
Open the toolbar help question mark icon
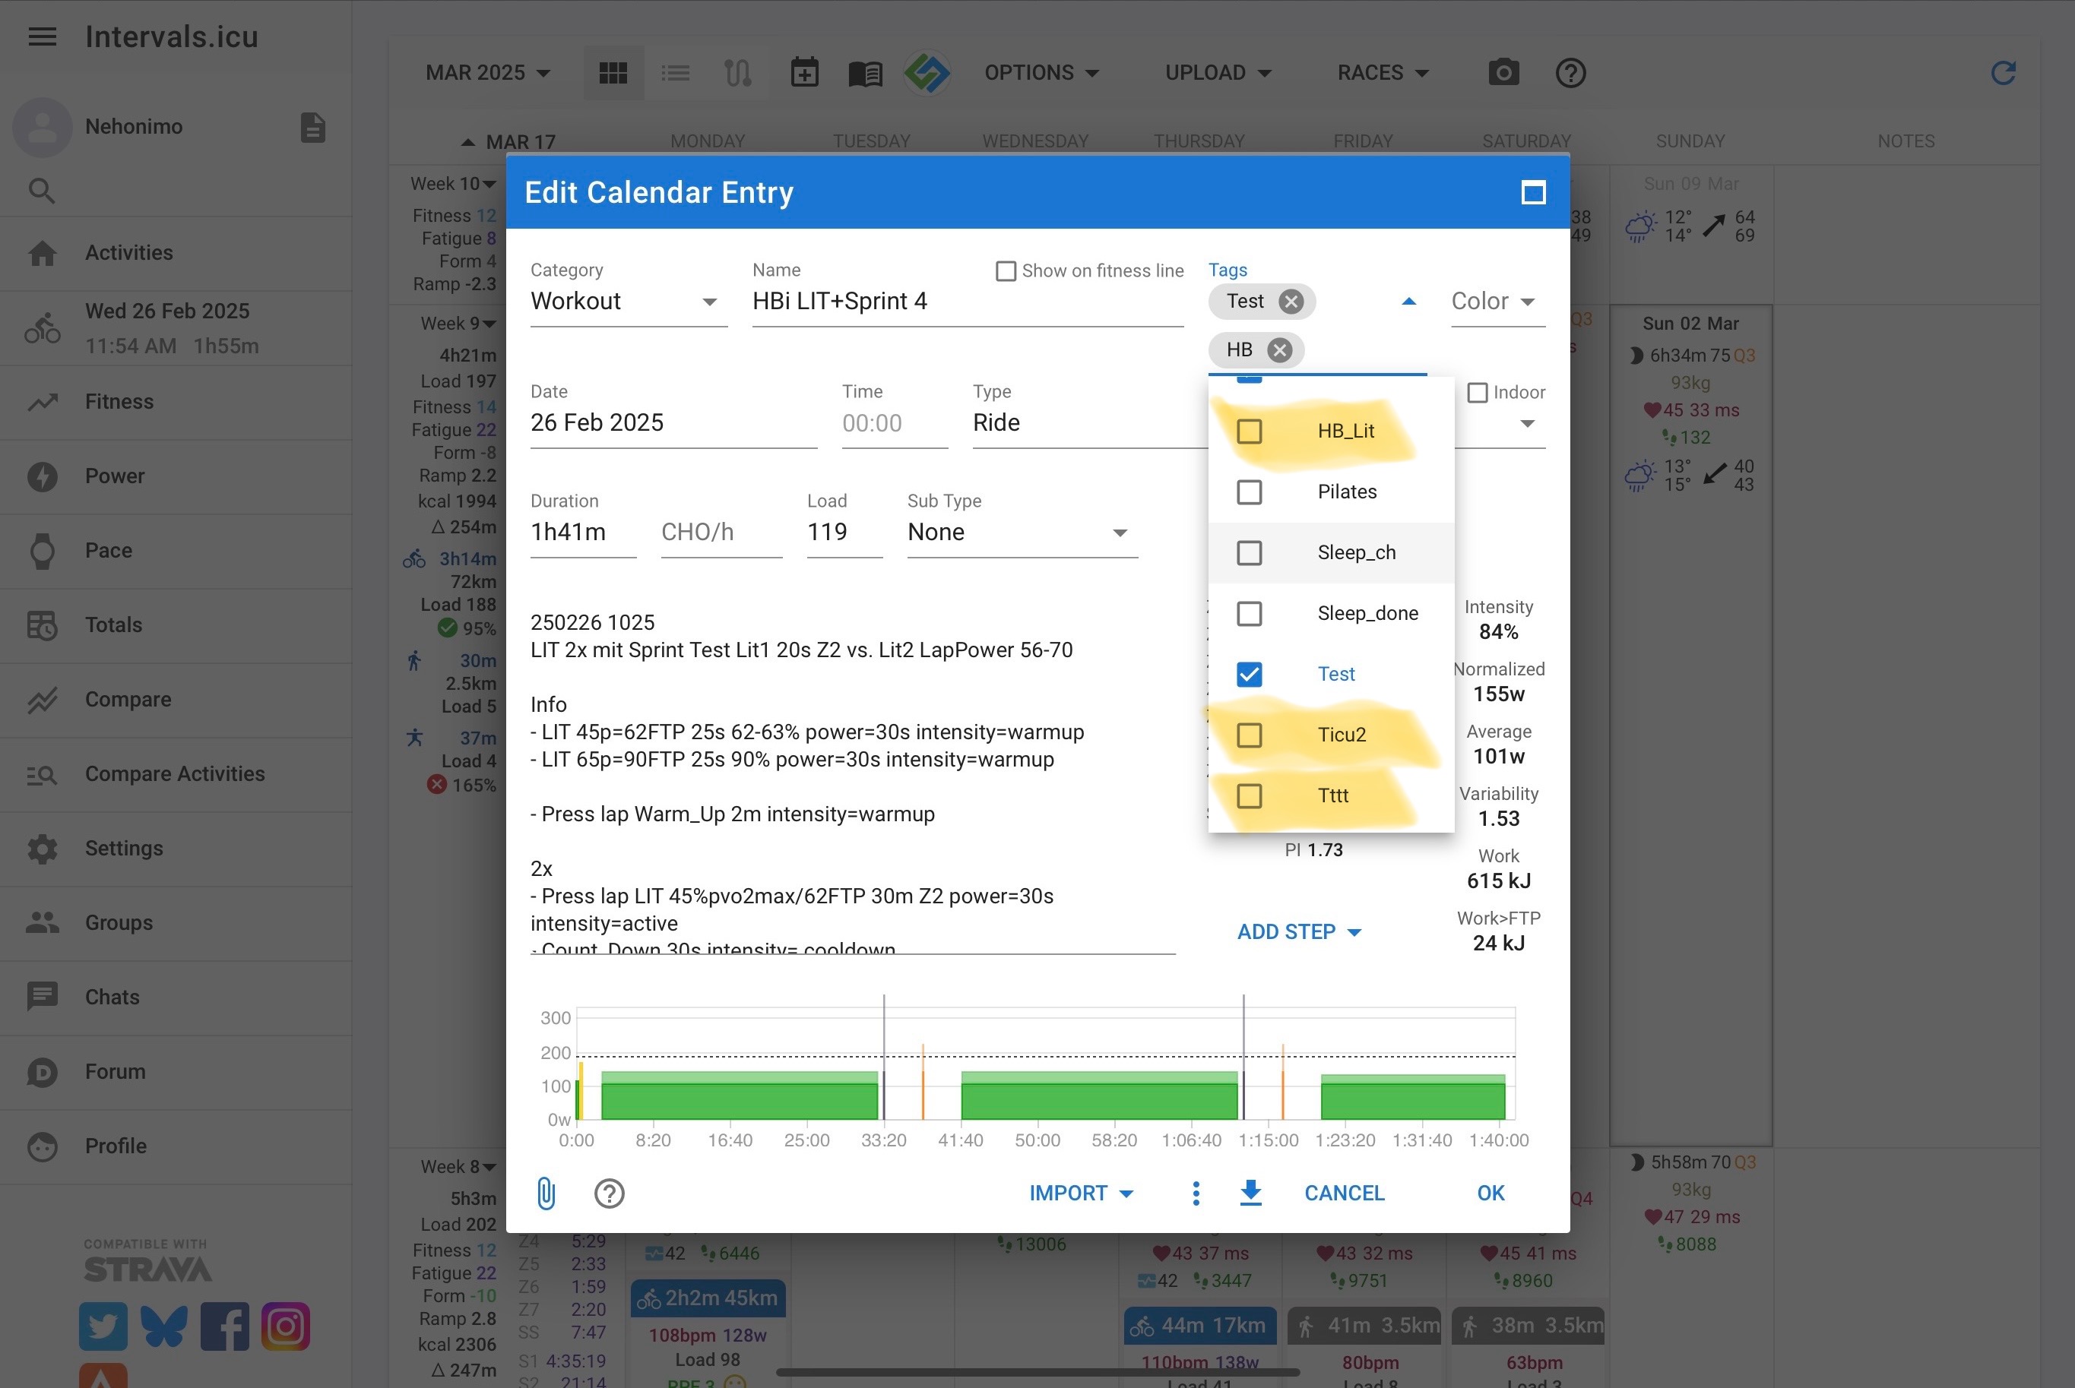tap(1570, 73)
